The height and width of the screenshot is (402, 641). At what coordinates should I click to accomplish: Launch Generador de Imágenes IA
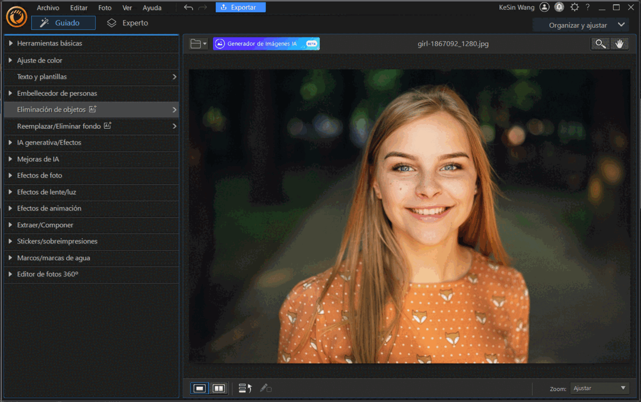point(266,44)
